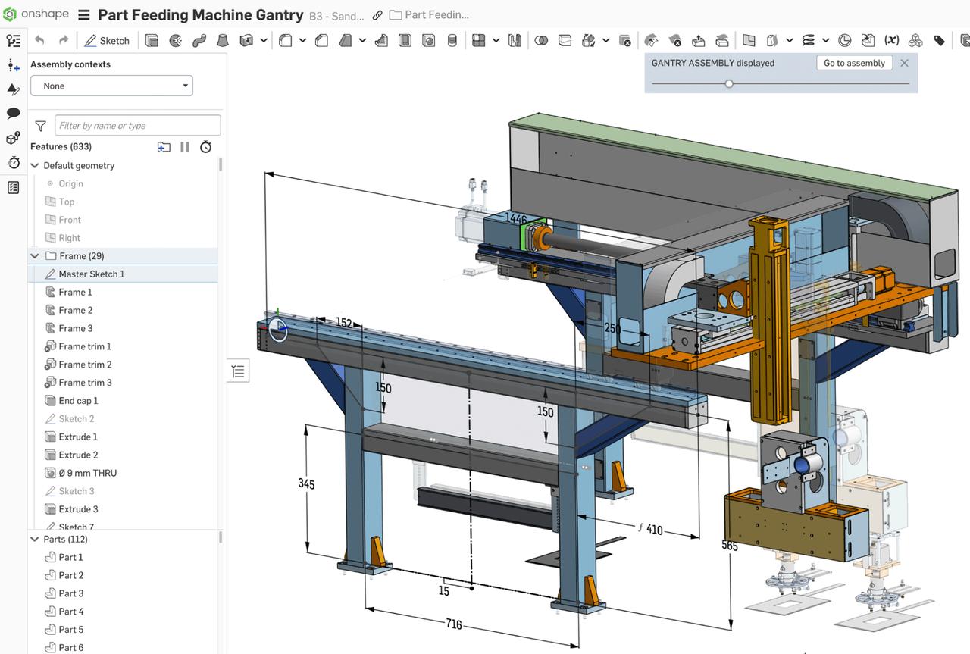This screenshot has height=654, width=970.
Task: Click the Go to assembly button
Action: (x=854, y=63)
